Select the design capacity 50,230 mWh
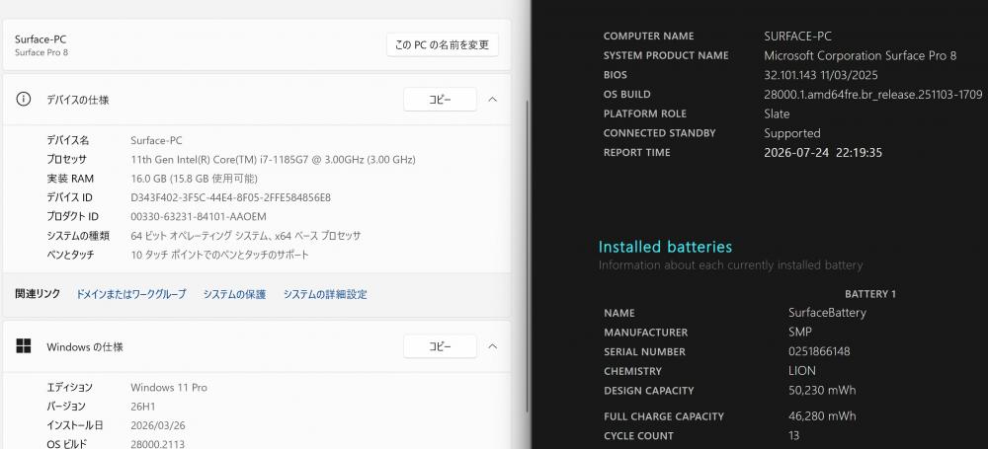 pos(822,391)
